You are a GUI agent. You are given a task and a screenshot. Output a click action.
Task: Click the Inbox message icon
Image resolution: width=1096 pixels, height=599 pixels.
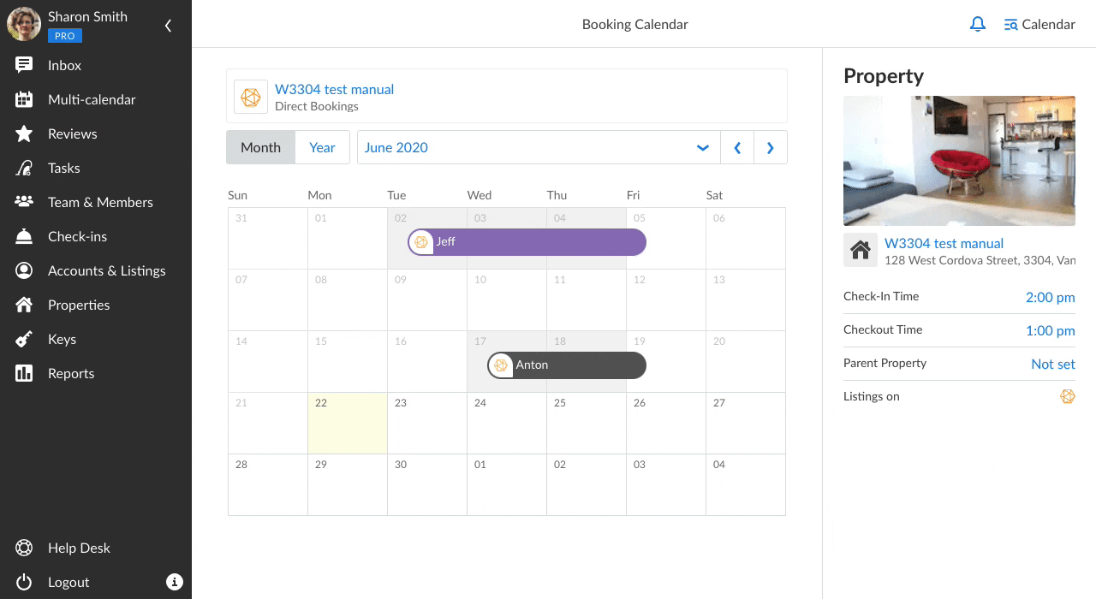pyautogui.click(x=24, y=65)
